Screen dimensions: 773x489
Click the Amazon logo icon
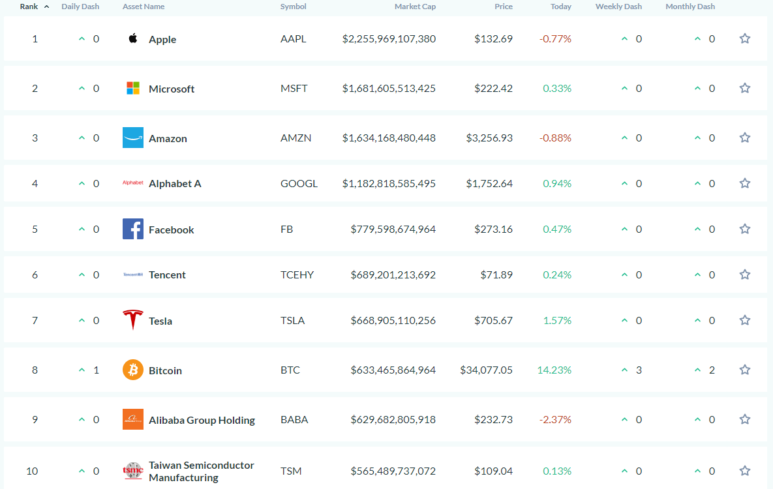point(133,138)
